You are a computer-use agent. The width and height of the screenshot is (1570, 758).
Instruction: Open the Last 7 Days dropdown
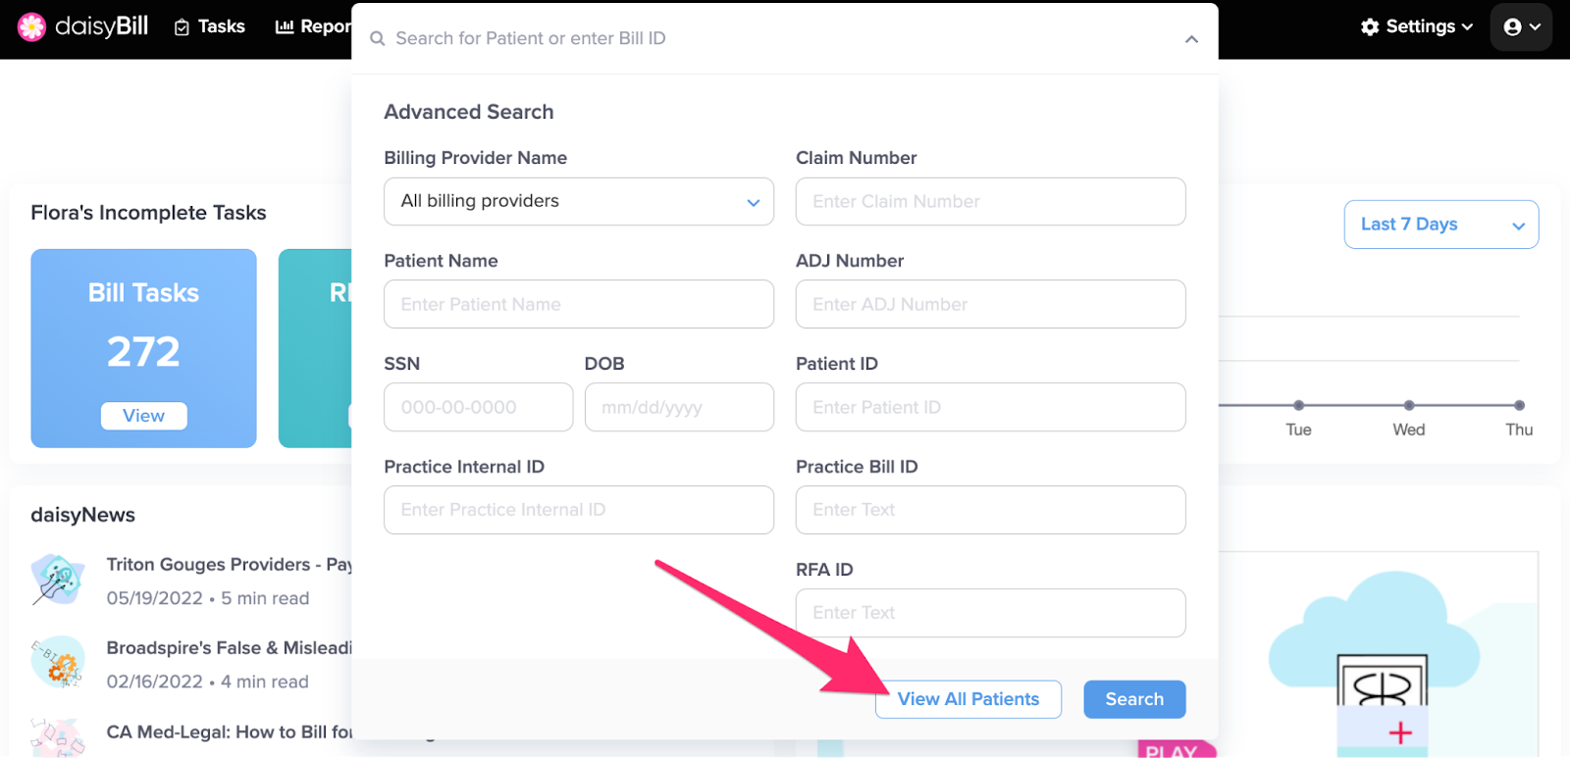pos(1440,225)
